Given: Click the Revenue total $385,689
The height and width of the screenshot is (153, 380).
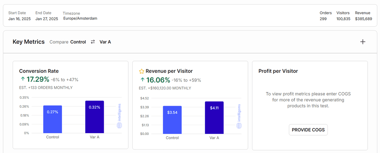Looking at the screenshot, I should (x=363, y=19).
